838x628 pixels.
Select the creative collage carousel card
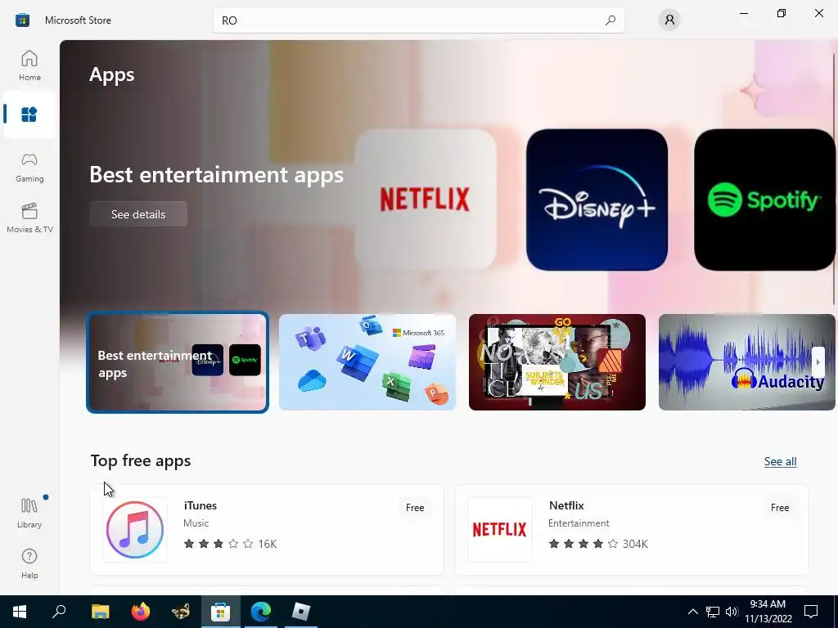point(556,362)
